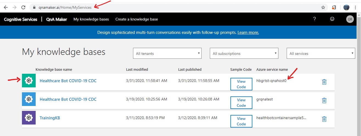Click the My knowledge bases page heading
The width and height of the screenshot is (361, 136).
pyautogui.click(x=64, y=52)
